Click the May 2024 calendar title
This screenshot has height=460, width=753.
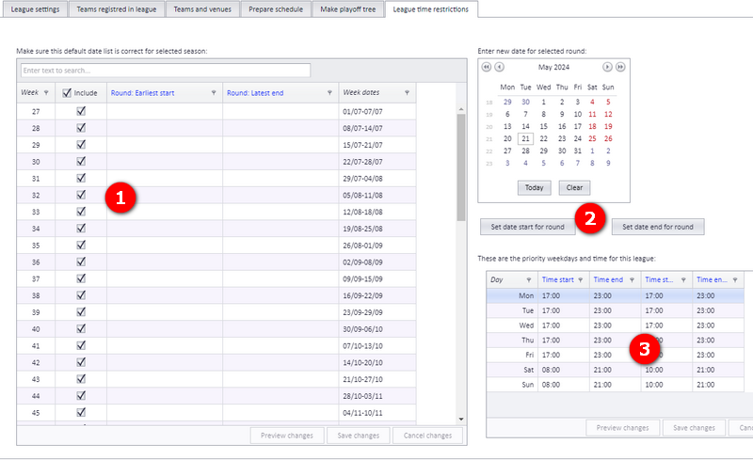point(553,67)
